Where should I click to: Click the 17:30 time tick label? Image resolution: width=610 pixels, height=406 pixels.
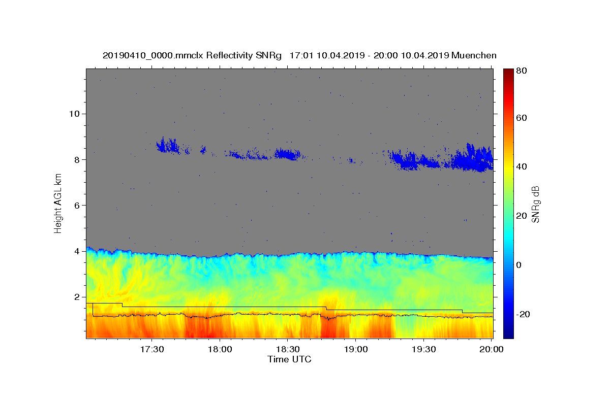click(152, 350)
